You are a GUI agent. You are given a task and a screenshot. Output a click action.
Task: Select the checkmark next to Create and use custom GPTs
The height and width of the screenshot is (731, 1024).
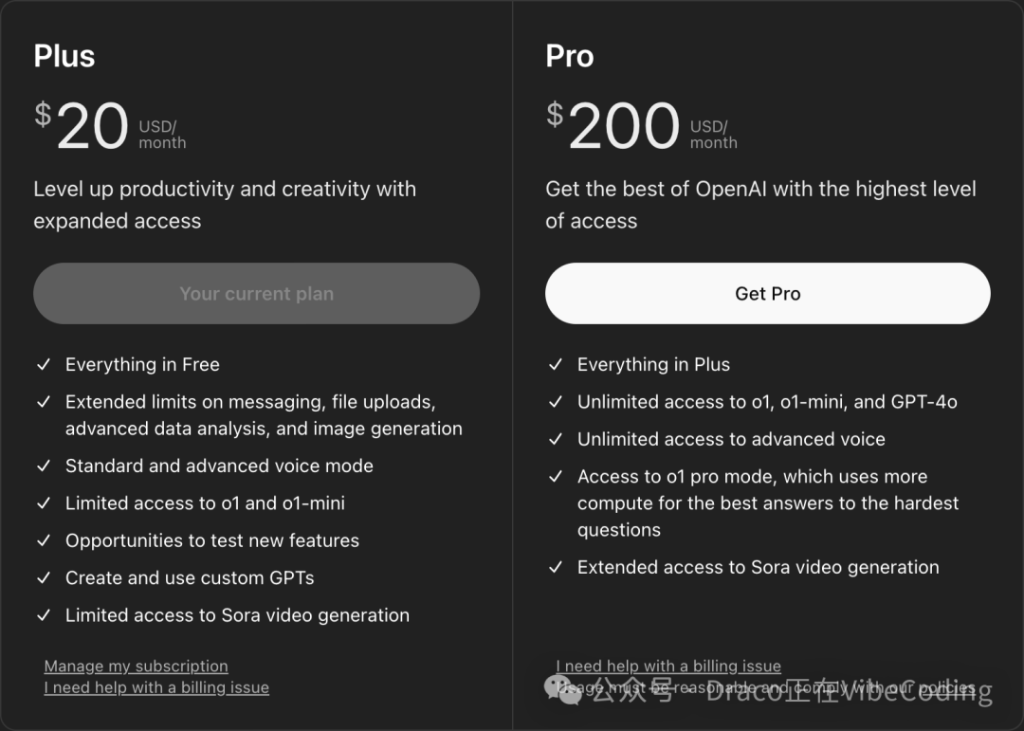point(44,577)
